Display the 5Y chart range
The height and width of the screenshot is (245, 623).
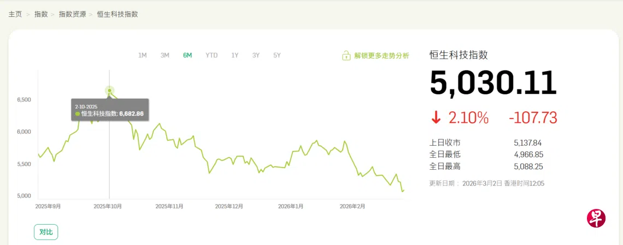pyautogui.click(x=277, y=55)
